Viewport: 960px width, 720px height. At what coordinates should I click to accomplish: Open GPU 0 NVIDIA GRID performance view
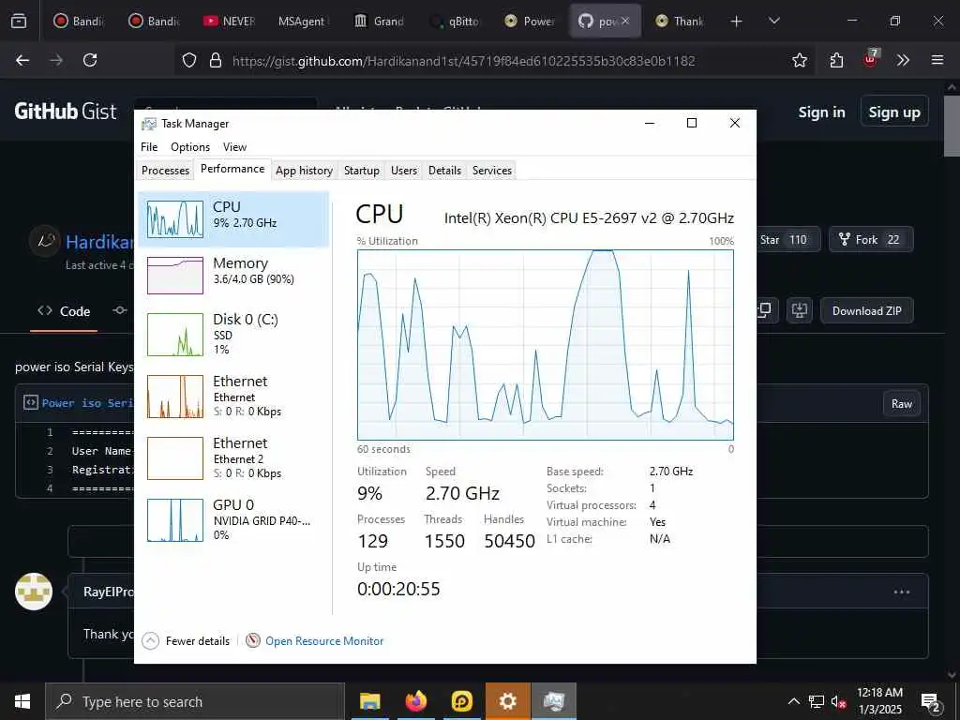233,519
